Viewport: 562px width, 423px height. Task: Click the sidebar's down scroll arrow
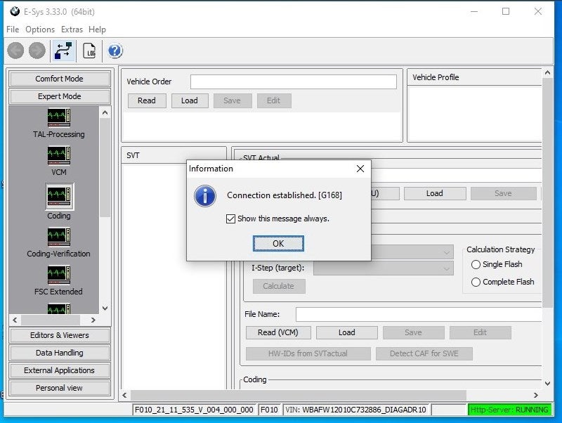[x=105, y=308]
